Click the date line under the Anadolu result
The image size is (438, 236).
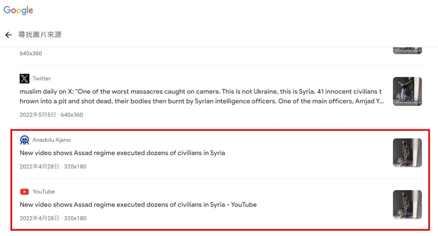click(x=53, y=167)
